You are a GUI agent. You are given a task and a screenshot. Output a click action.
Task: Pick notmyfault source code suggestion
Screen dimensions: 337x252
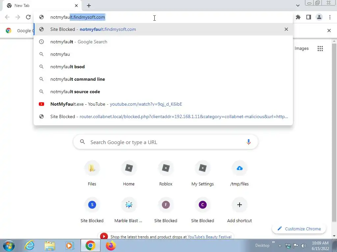[x=163, y=92]
